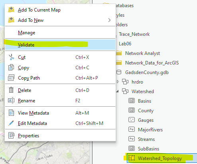Click the Watershed_Topology topology icon

(132, 158)
